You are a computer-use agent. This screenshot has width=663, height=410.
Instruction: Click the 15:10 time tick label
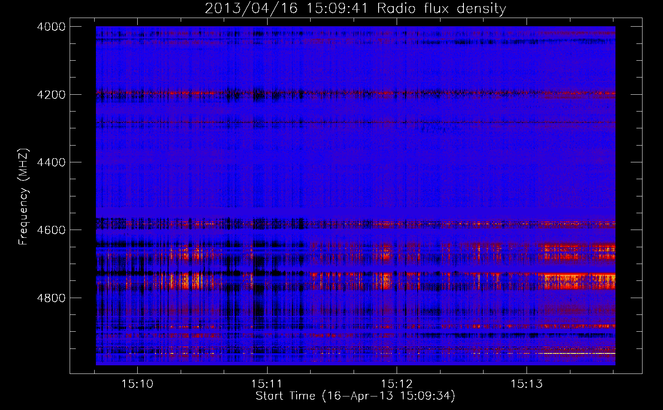(138, 384)
